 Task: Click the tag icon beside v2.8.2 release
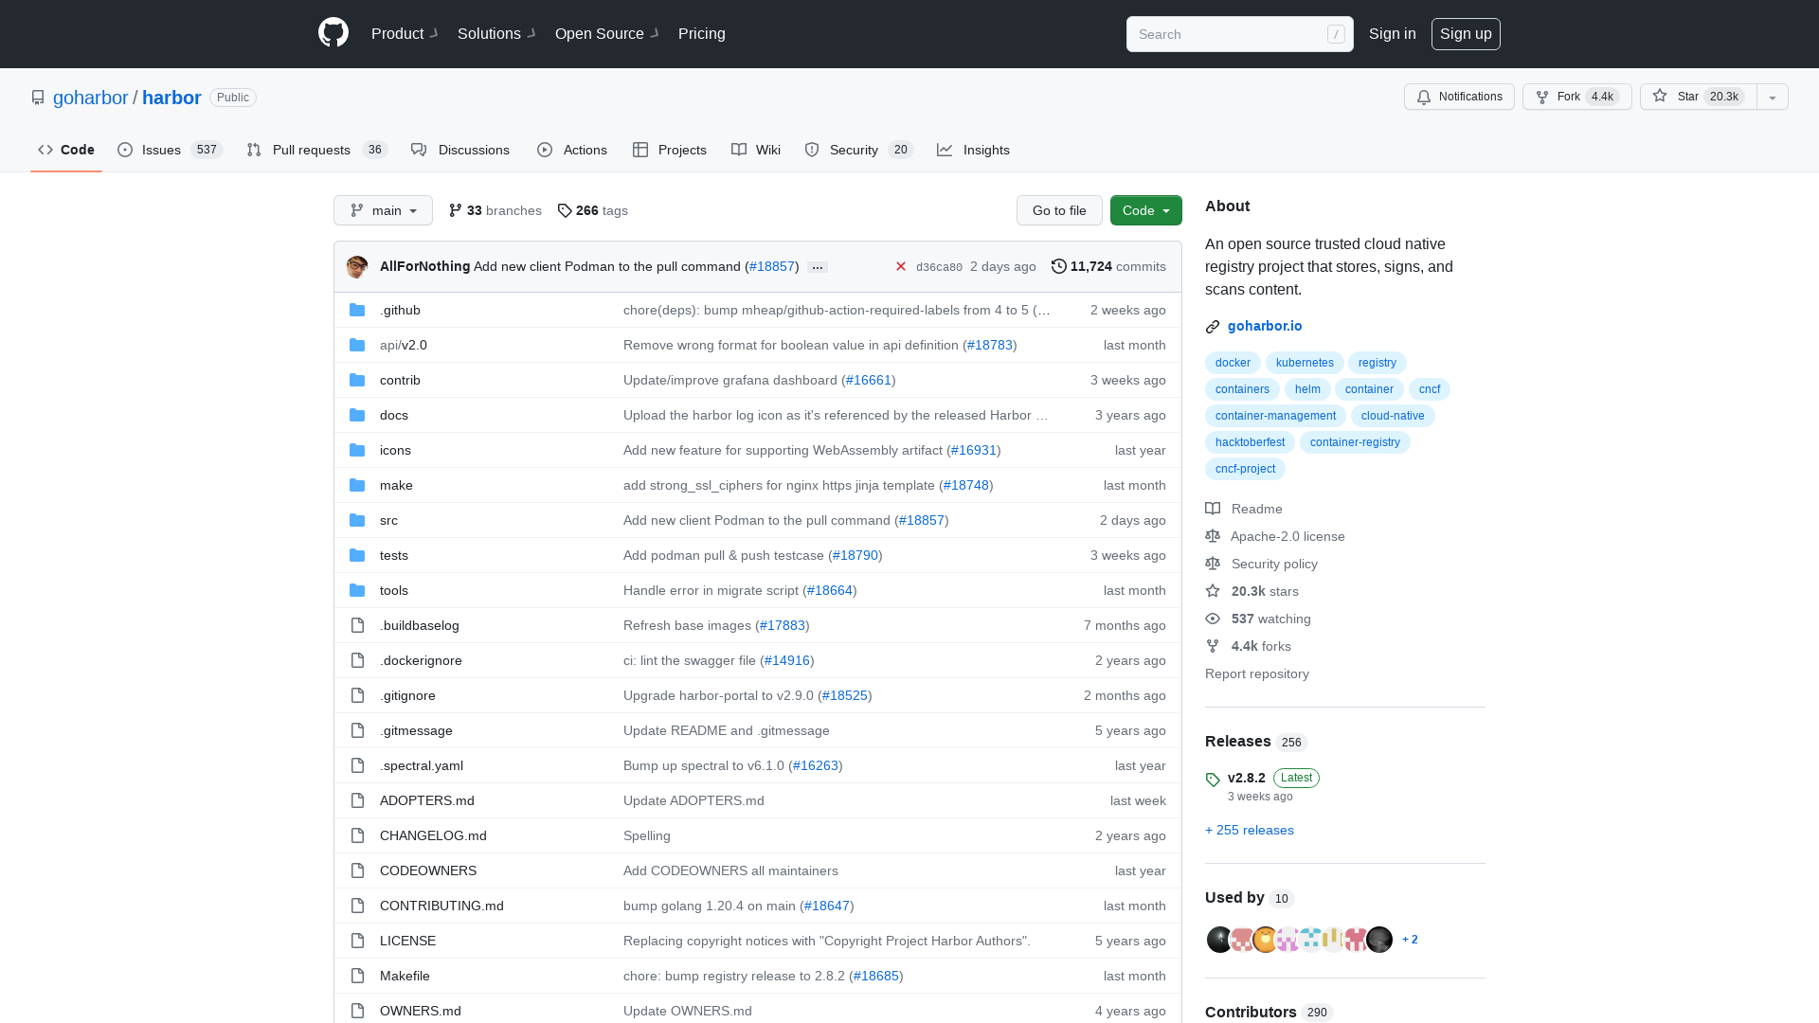(1213, 780)
